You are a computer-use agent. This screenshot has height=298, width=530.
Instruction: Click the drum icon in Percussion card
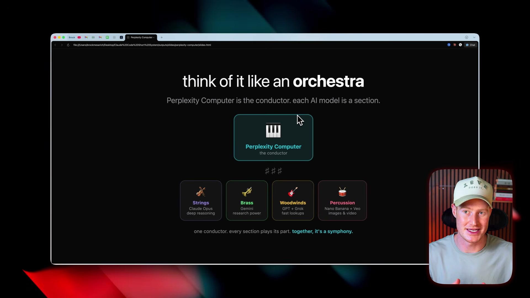tap(342, 192)
